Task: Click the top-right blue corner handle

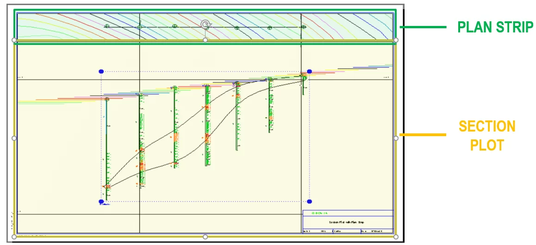Action: [x=309, y=71]
